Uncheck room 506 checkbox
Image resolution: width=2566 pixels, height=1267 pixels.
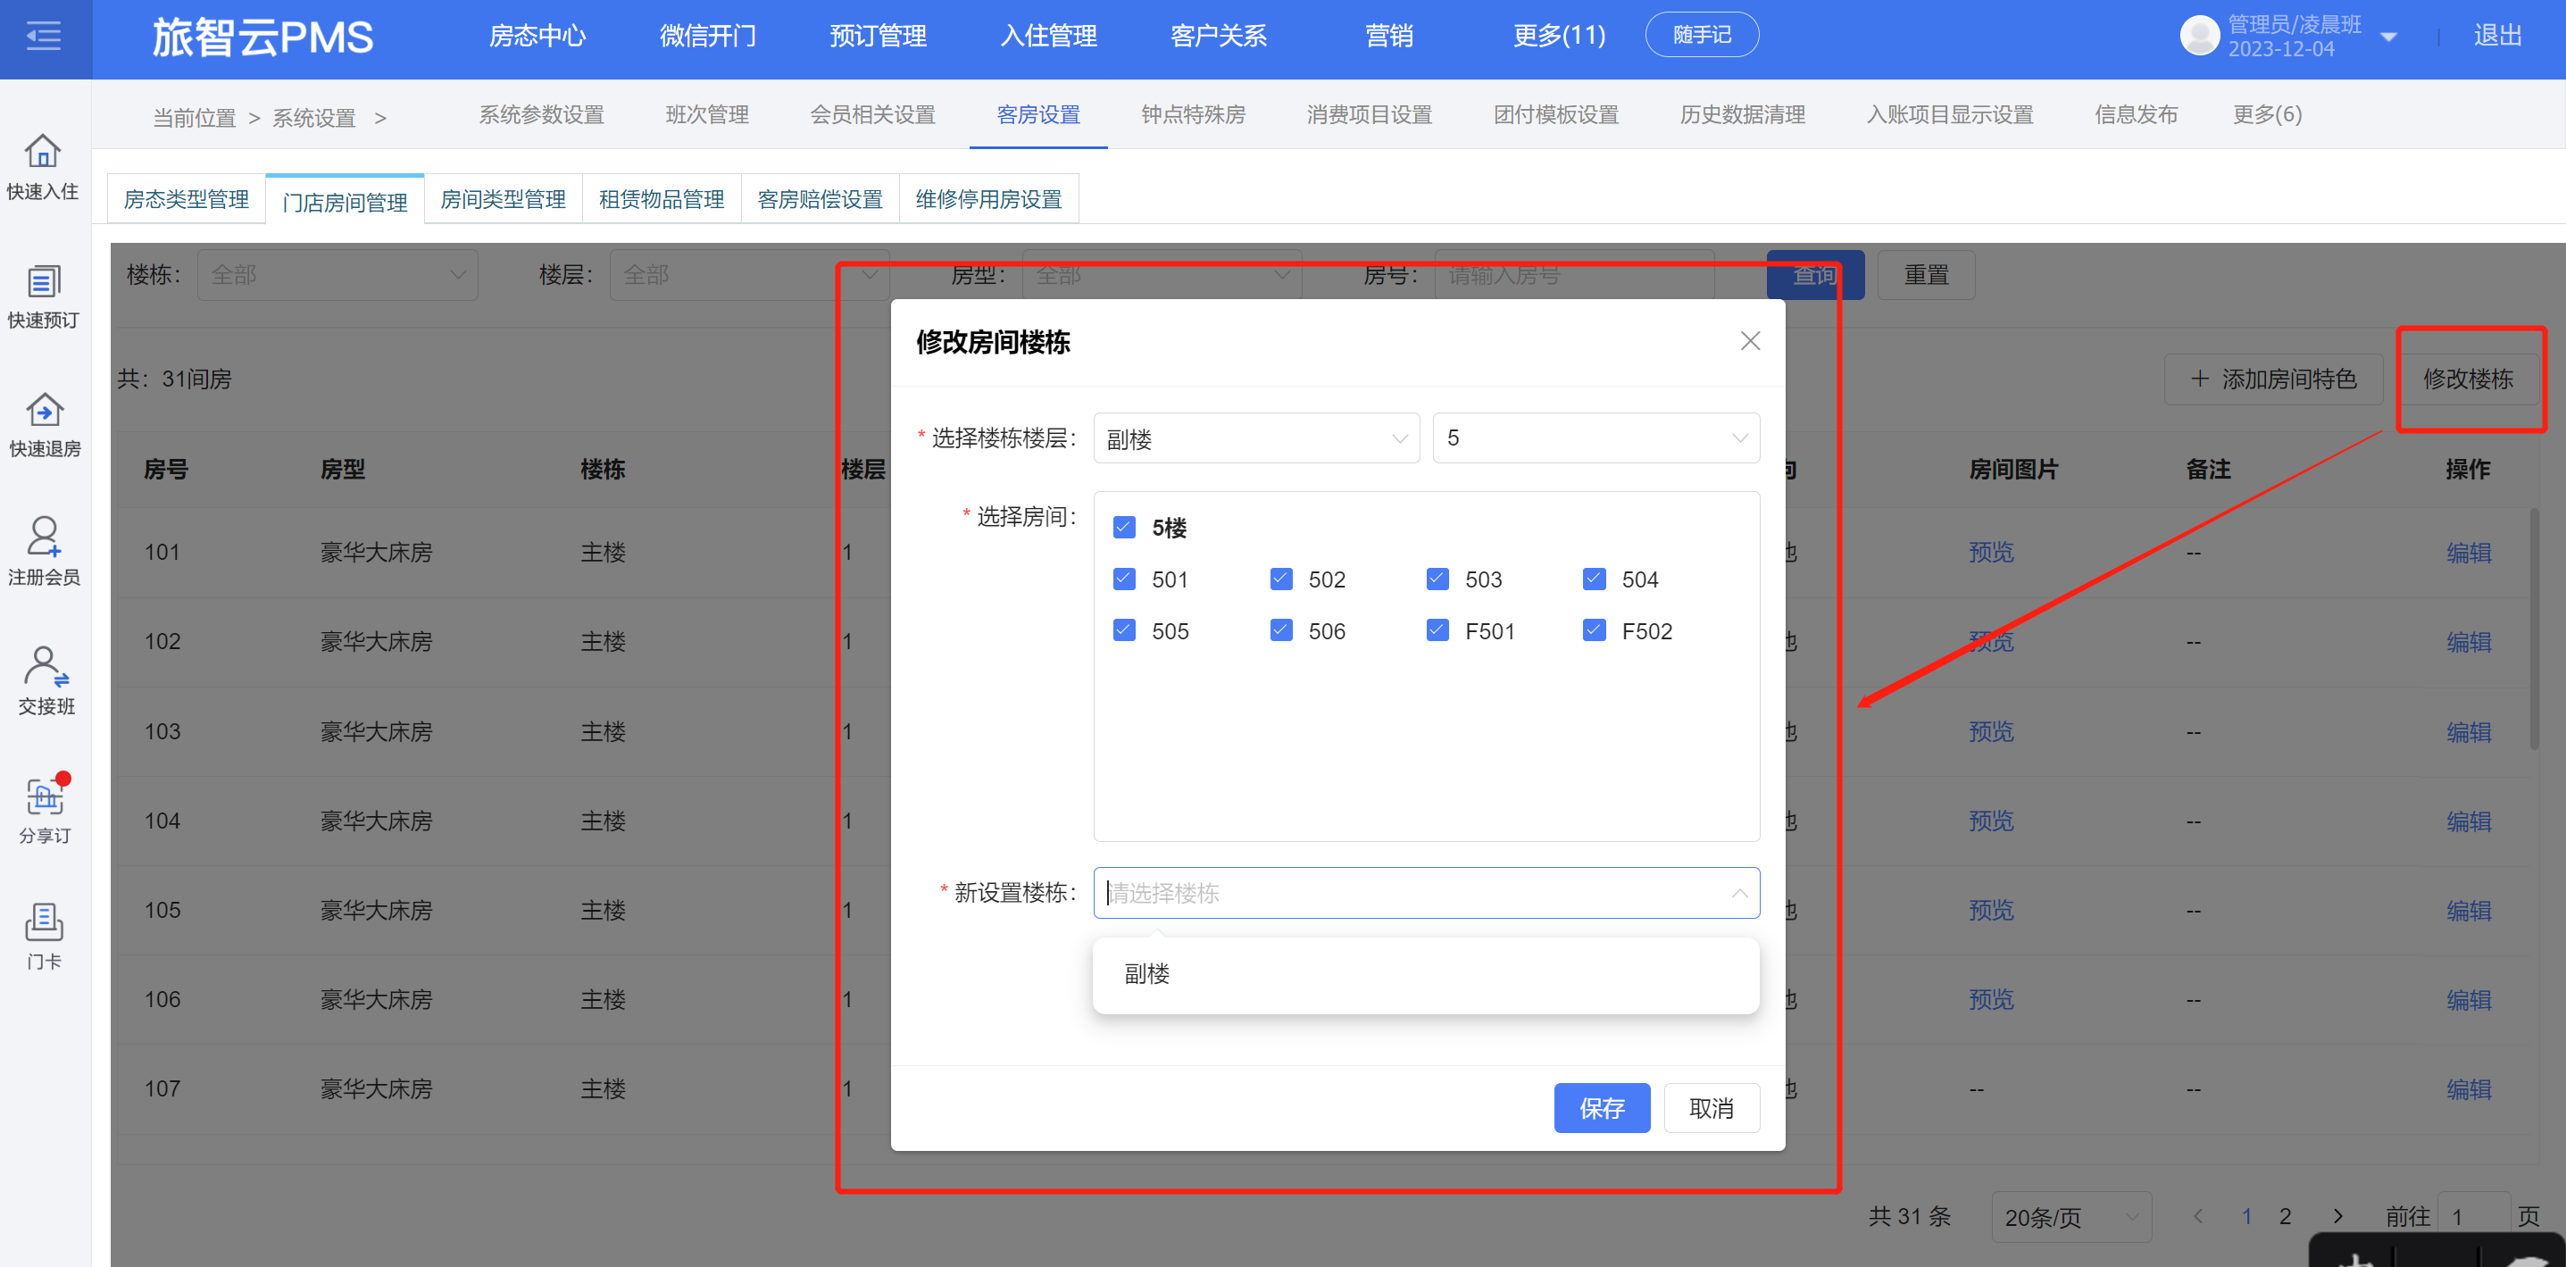pos(1281,630)
